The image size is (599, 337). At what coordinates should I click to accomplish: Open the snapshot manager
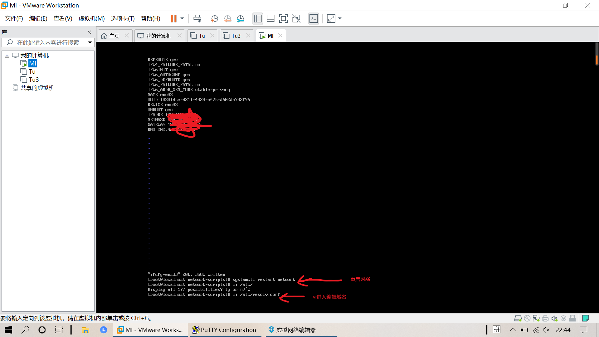click(x=240, y=19)
